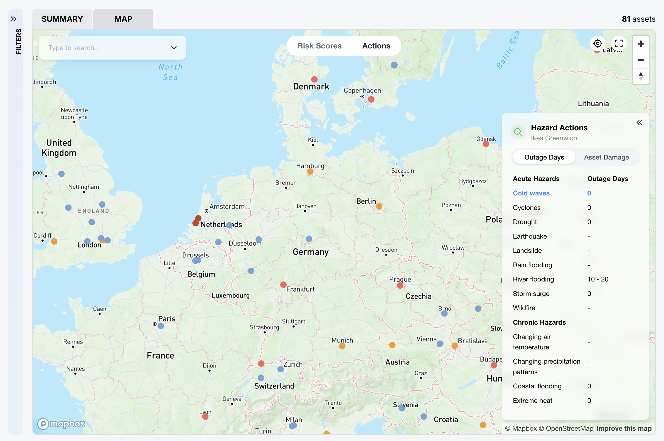
Task: Enter fullscreen map mode
Action: click(x=619, y=44)
